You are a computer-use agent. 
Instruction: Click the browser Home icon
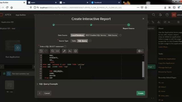[x=12, y=8]
